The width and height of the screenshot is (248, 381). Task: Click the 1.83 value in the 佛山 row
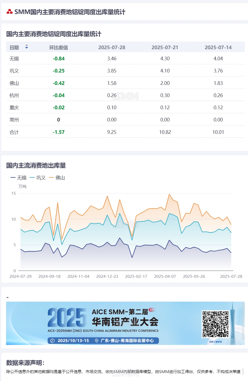coord(218,83)
